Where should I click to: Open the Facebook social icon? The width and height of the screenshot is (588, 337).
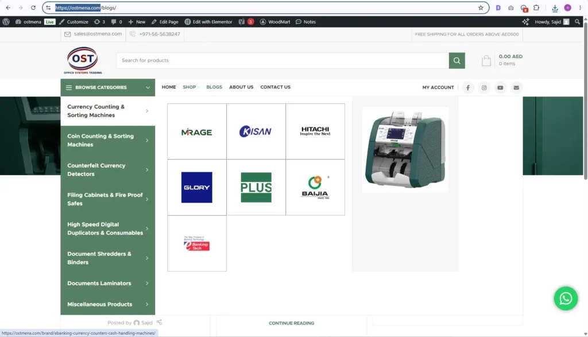tap(467, 87)
